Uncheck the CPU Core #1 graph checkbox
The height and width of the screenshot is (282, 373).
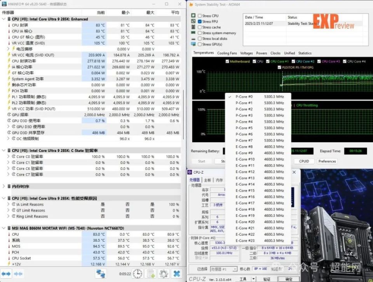tap(268, 61)
